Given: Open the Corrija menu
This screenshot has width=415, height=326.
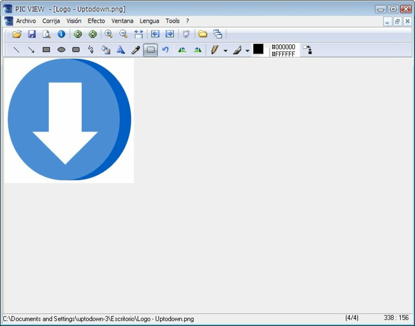Looking at the screenshot, I should [x=51, y=21].
